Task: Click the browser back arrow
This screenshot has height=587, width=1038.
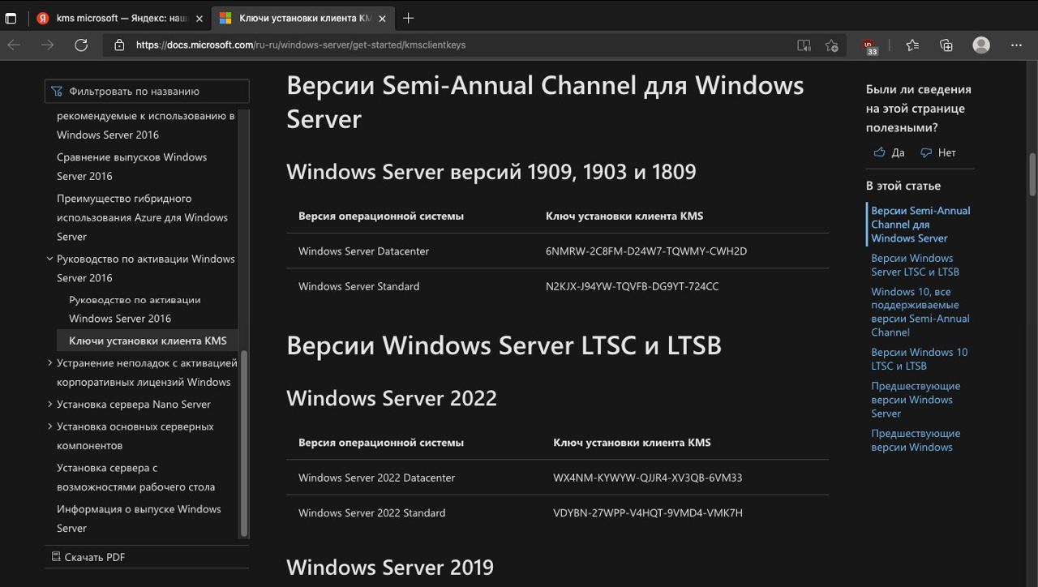Action: pyautogui.click(x=14, y=45)
